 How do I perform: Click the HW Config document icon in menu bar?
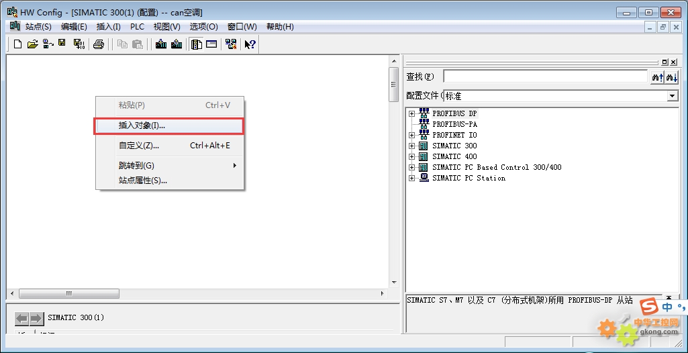tap(15, 26)
